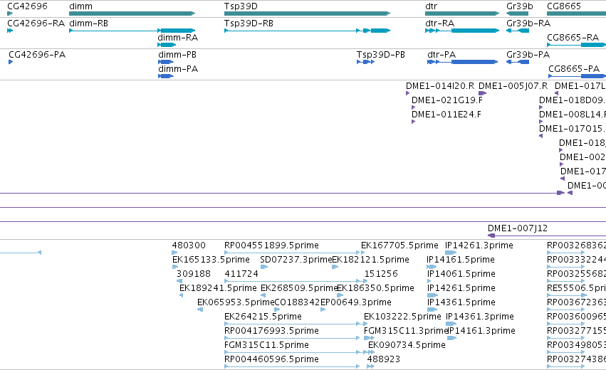This screenshot has width=606, height=370.
Task: Click the EK165133.5prime EST
Action: (175, 267)
